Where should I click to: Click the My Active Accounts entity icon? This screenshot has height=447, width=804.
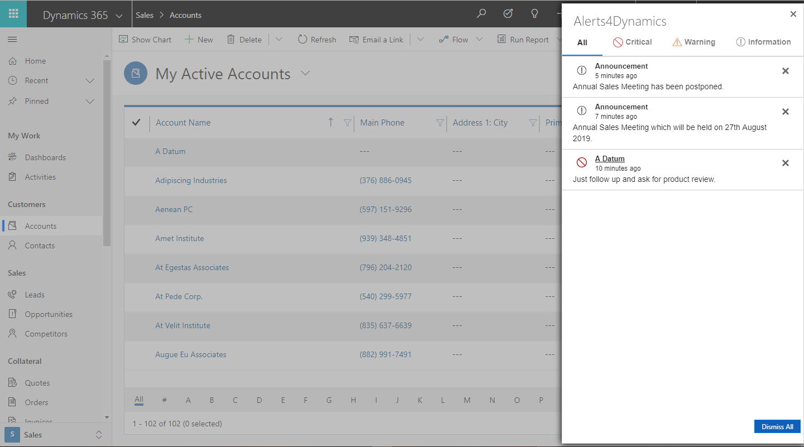[x=136, y=74]
